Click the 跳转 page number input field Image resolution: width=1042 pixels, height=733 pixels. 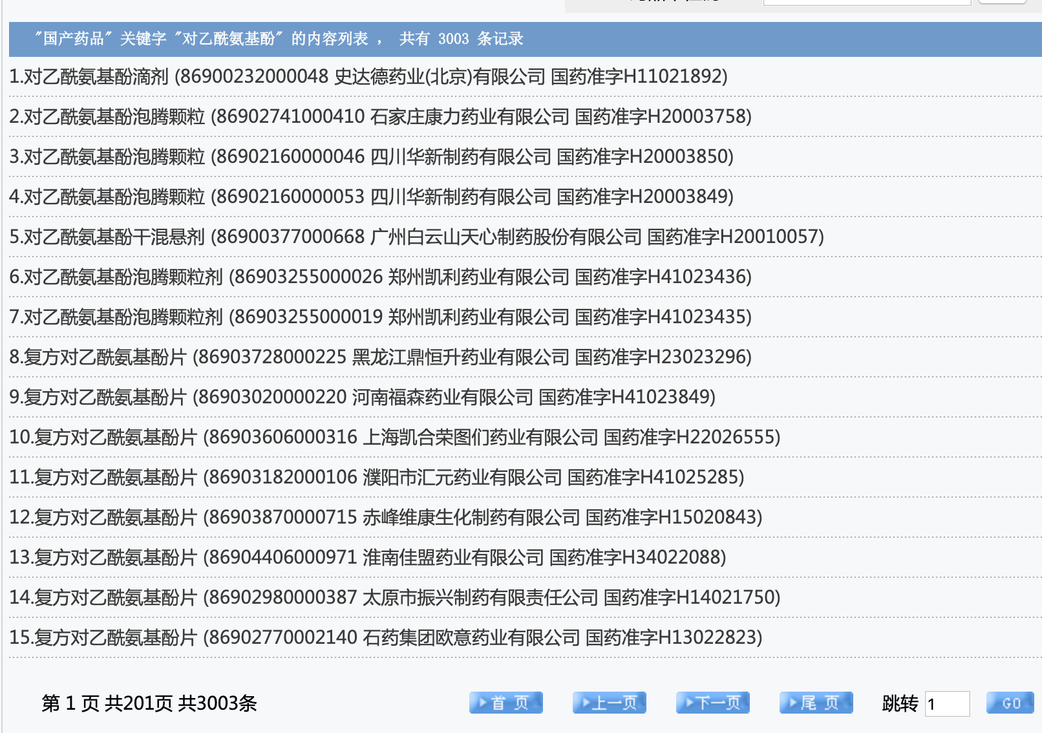(x=947, y=704)
